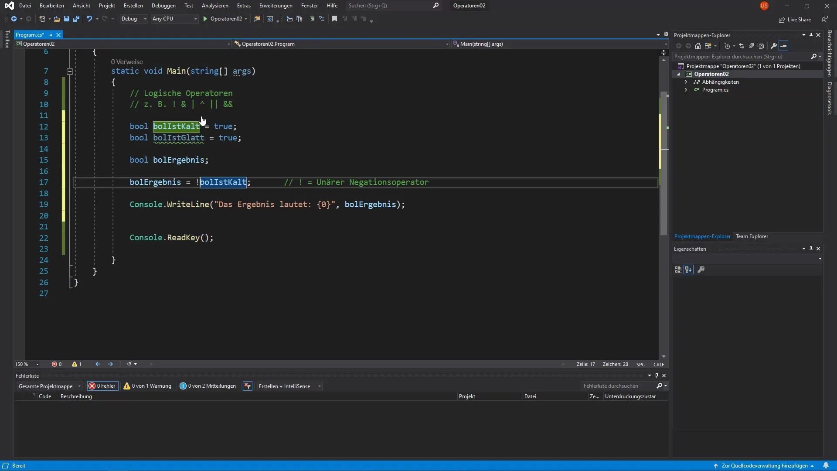The image size is (837, 471).
Task: Click the save all icon
Action: tap(76, 19)
